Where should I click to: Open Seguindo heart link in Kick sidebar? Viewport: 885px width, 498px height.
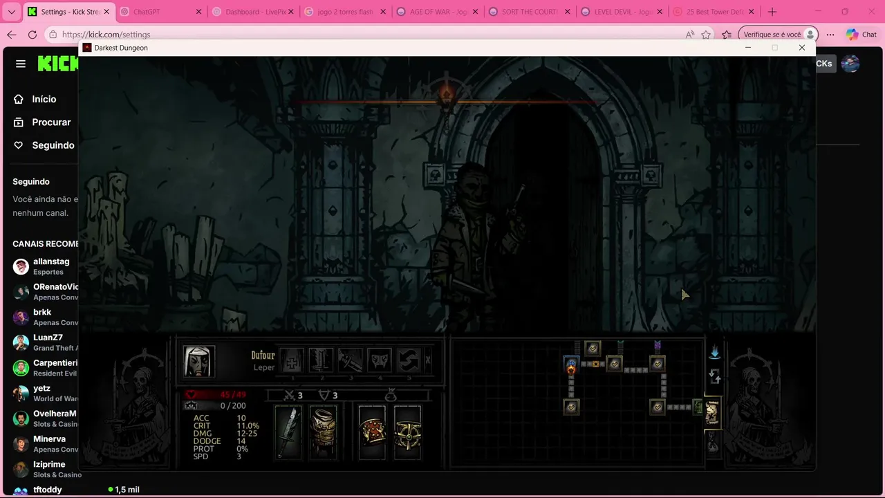pos(44,145)
